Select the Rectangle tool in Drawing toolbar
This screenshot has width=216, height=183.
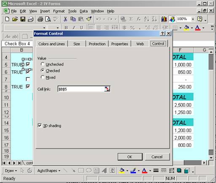click(x=81, y=171)
